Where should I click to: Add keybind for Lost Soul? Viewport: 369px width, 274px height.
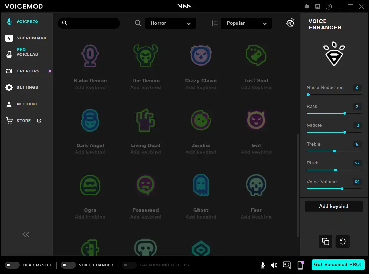[x=256, y=88]
